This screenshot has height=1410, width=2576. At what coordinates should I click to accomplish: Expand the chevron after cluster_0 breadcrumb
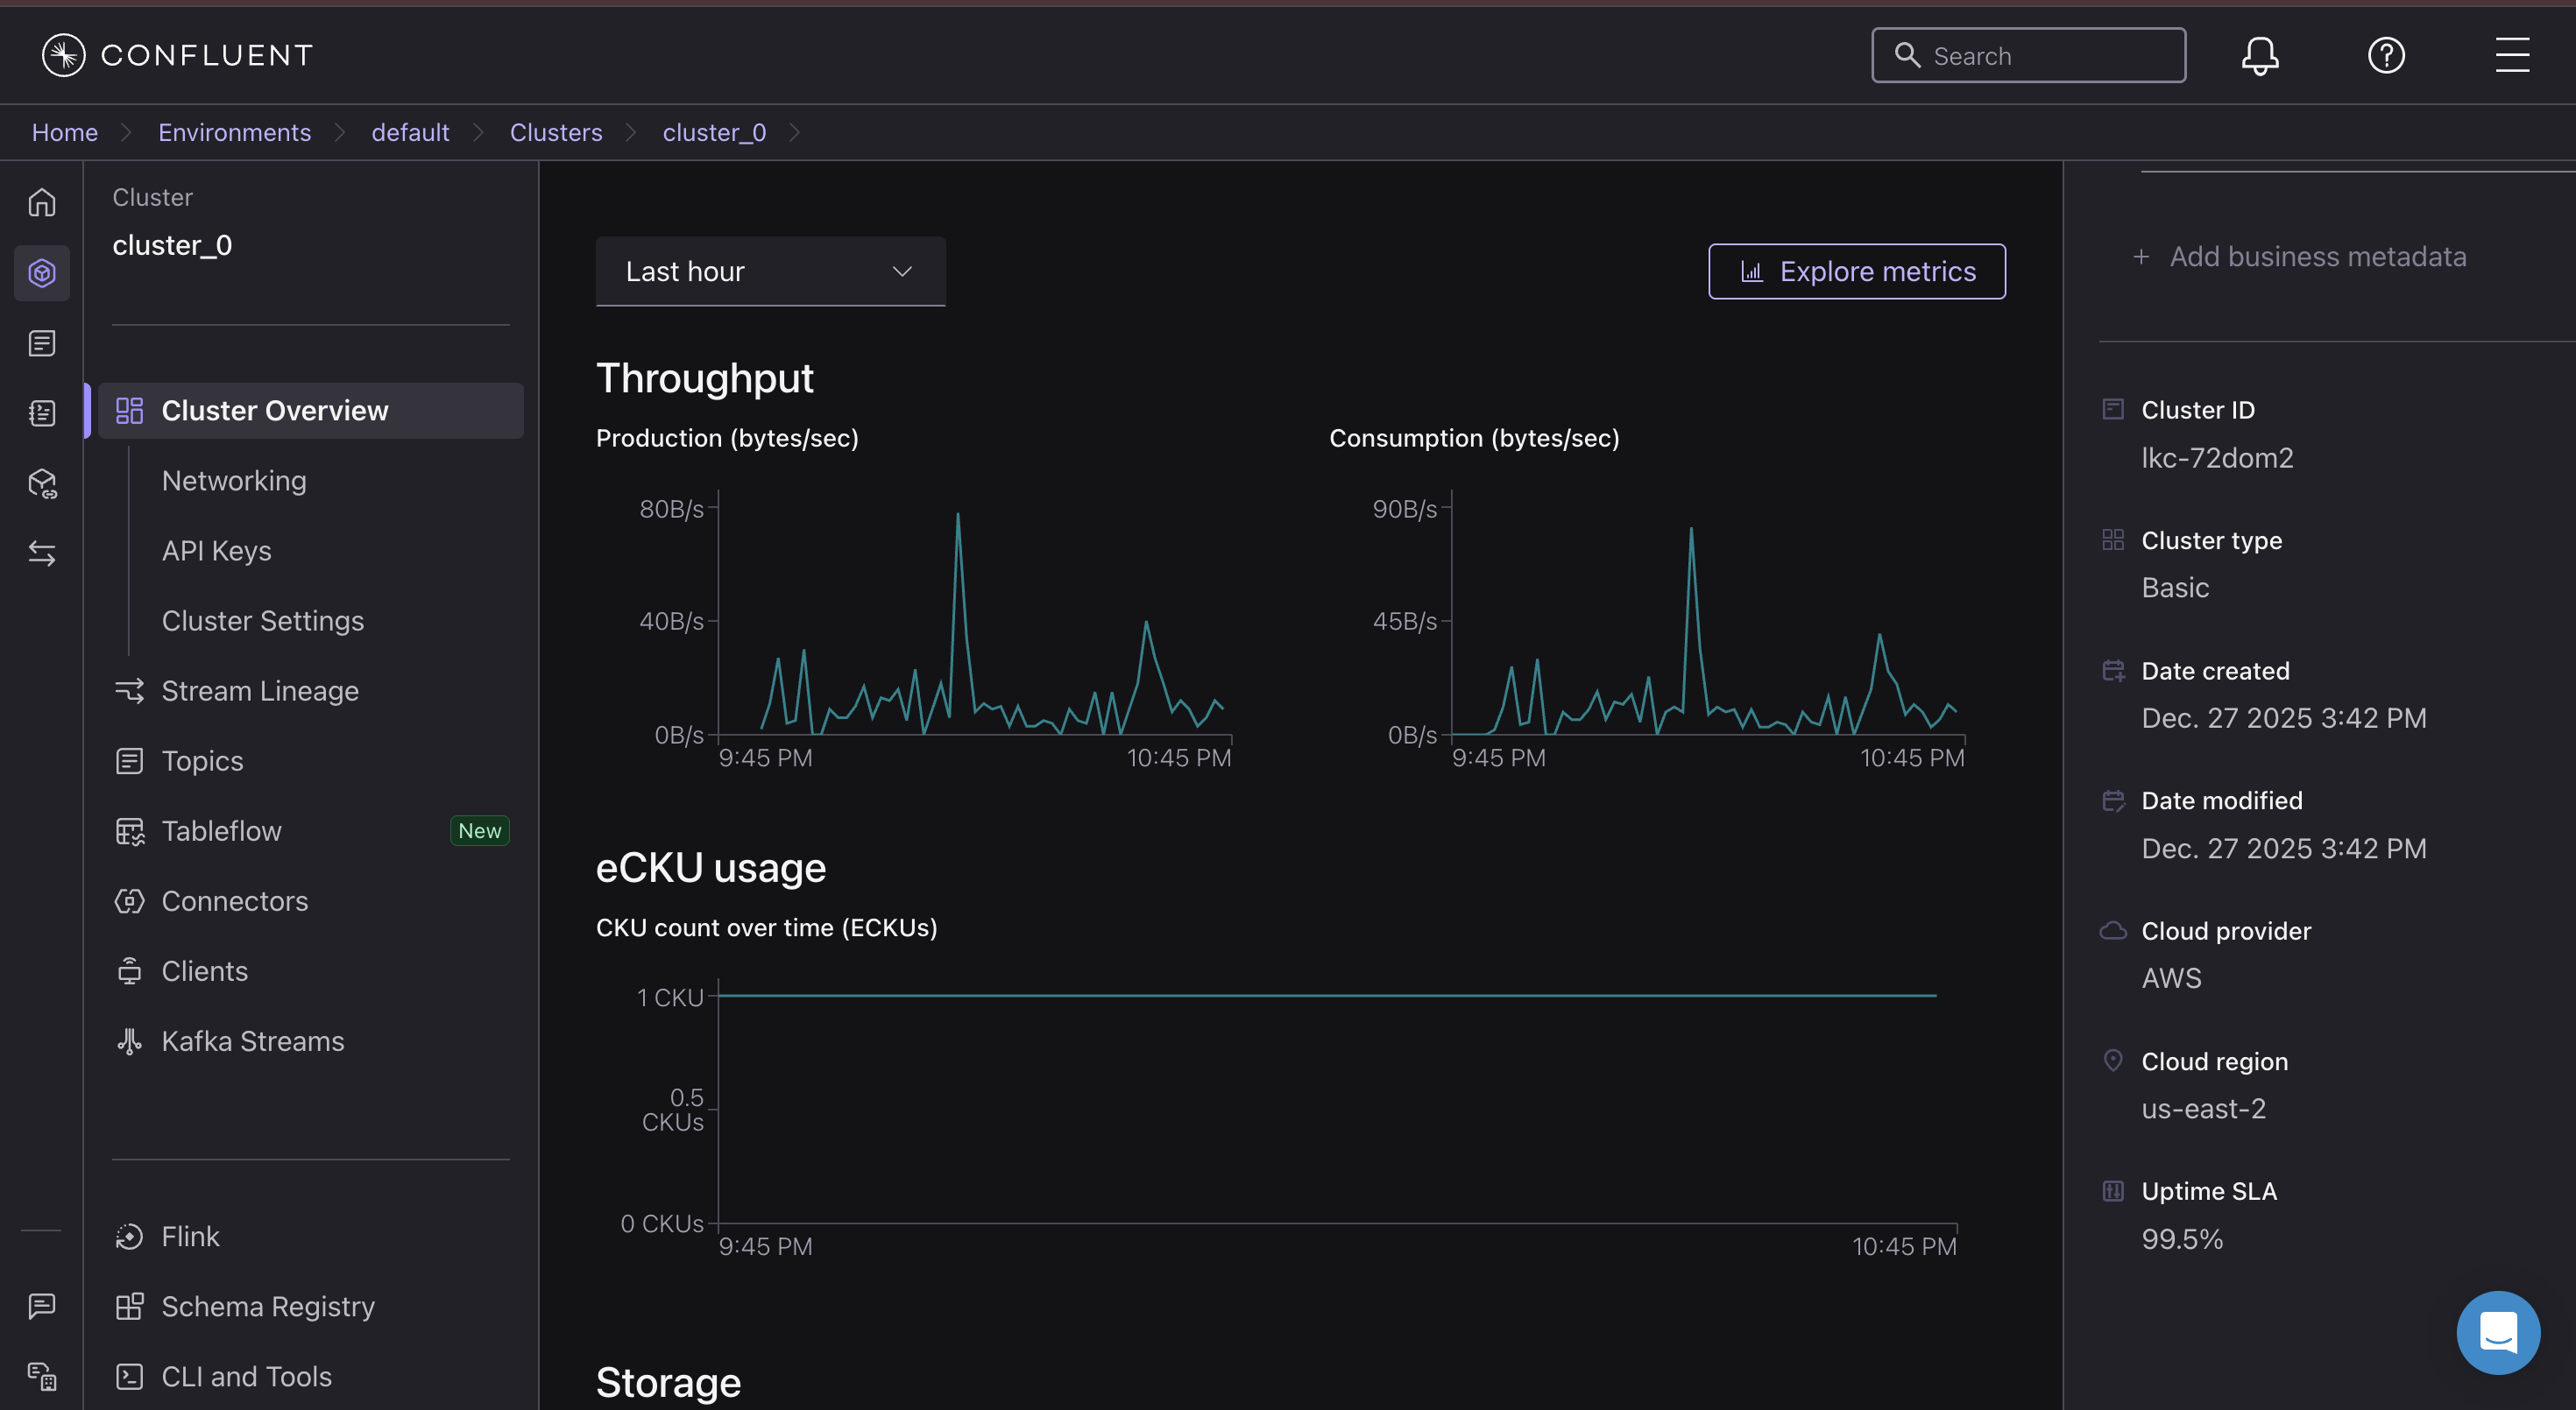pos(795,133)
